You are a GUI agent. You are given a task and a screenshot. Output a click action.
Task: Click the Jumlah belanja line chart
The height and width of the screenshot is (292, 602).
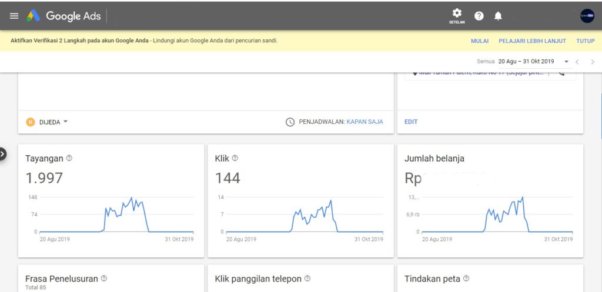tap(497, 215)
